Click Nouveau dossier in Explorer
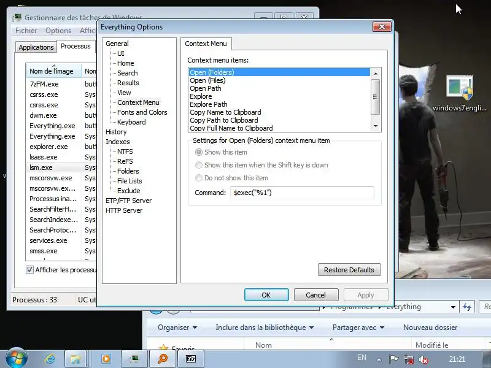The image size is (491, 368). coord(430,328)
